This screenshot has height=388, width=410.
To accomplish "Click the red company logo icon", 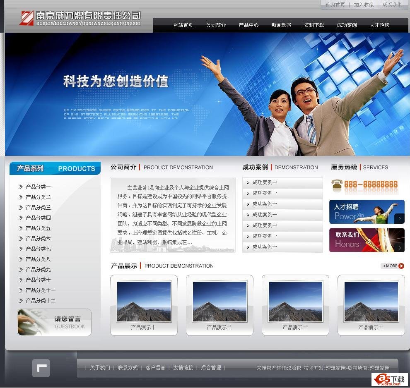I will 26,18.
